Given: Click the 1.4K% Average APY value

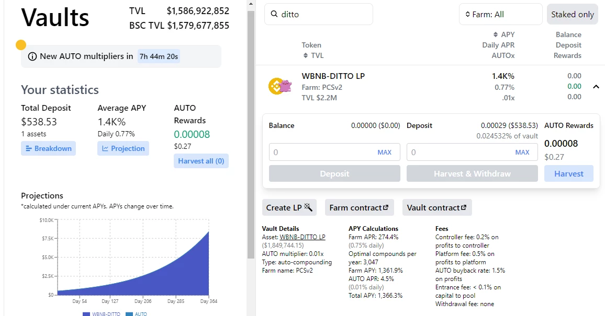Looking at the screenshot, I should pos(111,122).
